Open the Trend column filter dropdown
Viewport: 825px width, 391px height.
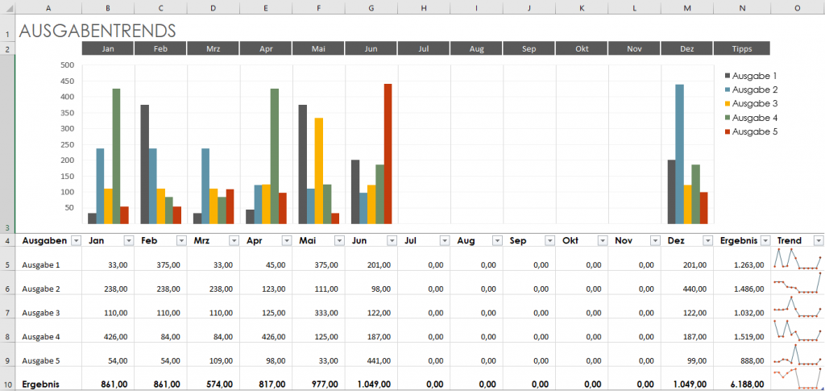pyautogui.click(x=818, y=240)
